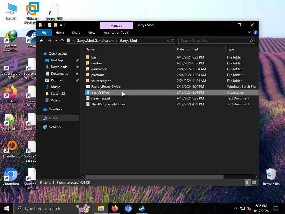285x214 pixels.
Task: Select the sourceengine folder icon
Action: 88,81
